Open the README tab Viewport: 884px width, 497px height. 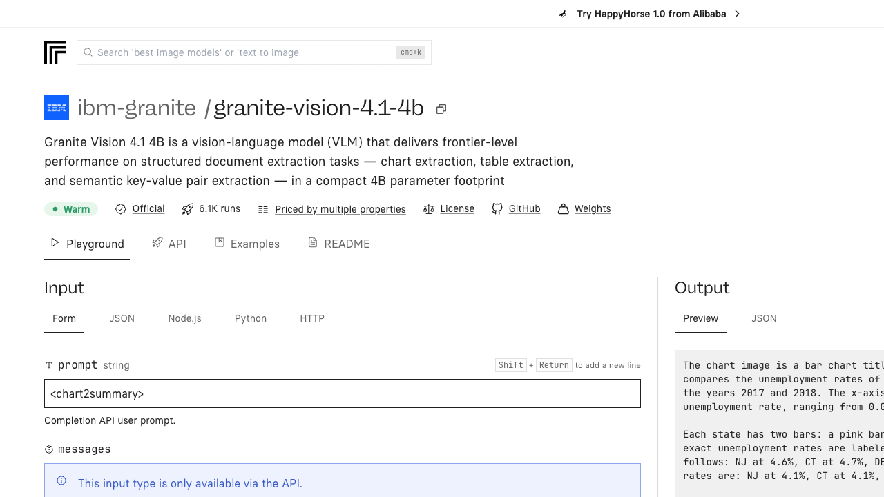click(338, 244)
